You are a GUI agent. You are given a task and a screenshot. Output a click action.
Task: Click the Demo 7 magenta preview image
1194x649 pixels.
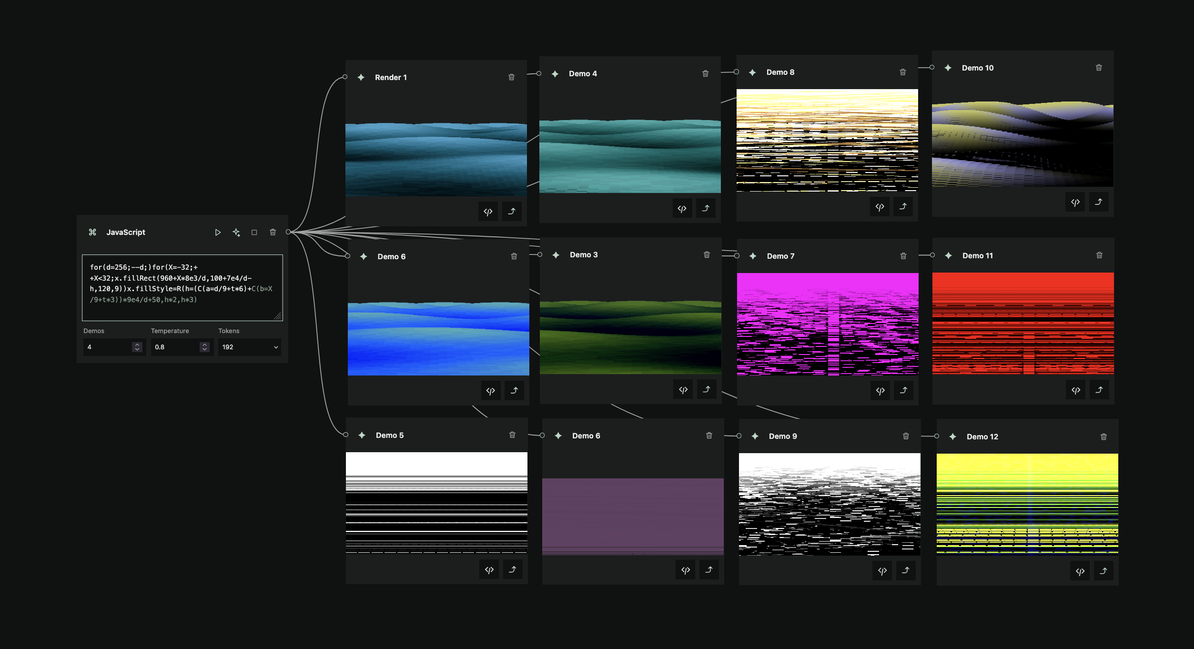828,324
